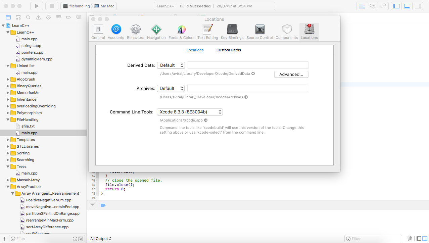Open the Report navigator tab
This screenshot has width=429, height=243.
[79, 17]
